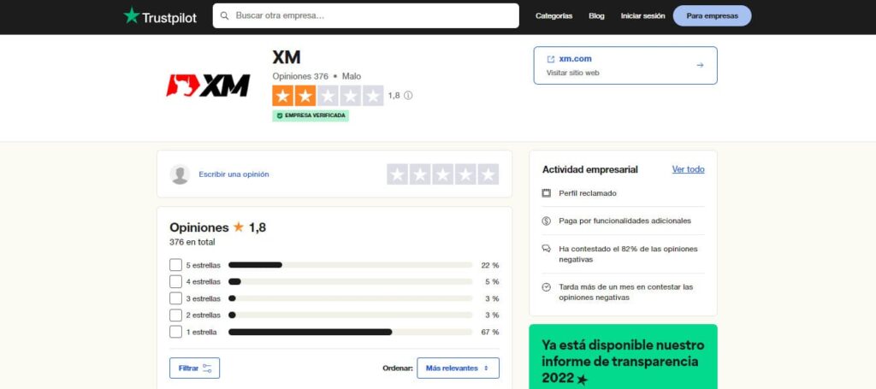876x389 pixels.
Task: Rate with the fourth empty star
Action: [x=465, y=174]
